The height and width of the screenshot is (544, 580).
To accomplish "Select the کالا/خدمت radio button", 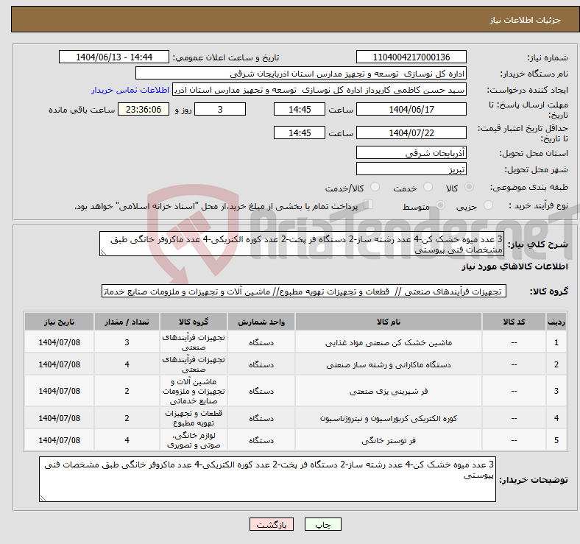I will click(375, 187).
